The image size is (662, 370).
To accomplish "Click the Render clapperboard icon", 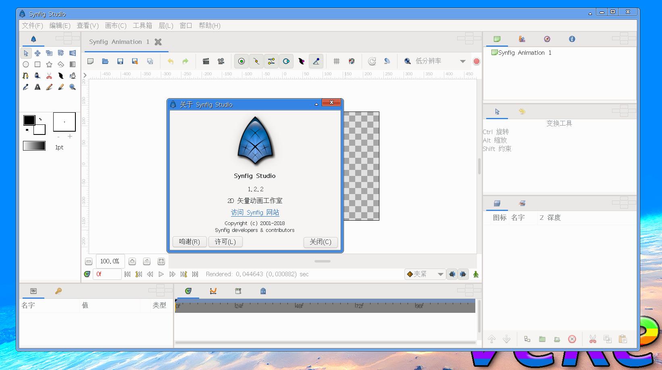I will tap(206, 61).
